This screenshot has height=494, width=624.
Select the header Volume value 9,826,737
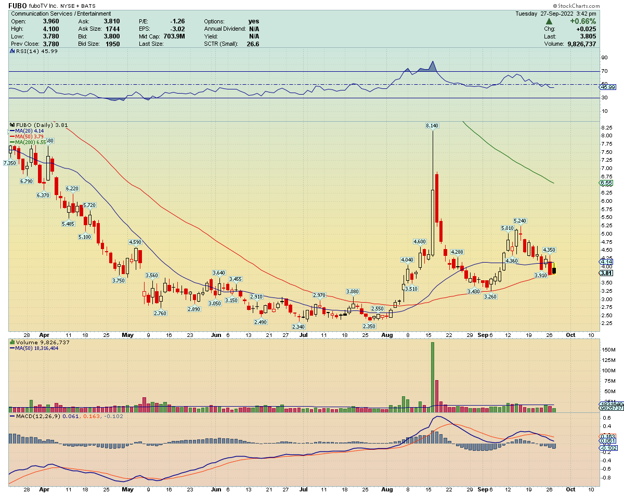(x=581, y=44)
